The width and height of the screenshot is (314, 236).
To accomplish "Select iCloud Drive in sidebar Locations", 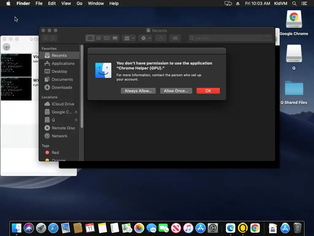I will tap(59, 104).
